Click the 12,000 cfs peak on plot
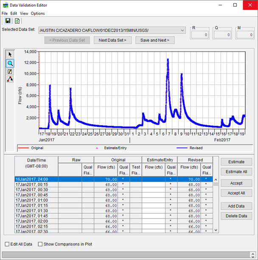Image resolution: width=258 pixels, height=260 pixels. pos(168,59)
